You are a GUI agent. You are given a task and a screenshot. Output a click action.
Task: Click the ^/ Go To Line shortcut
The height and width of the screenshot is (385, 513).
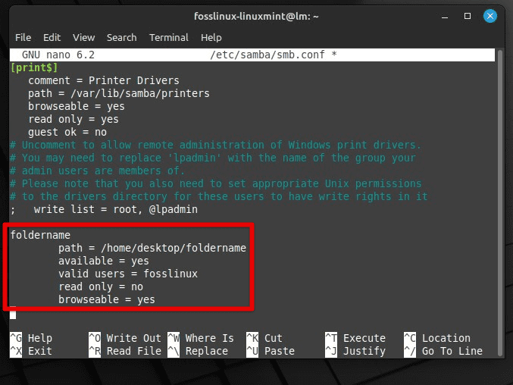tap(443, 351)
